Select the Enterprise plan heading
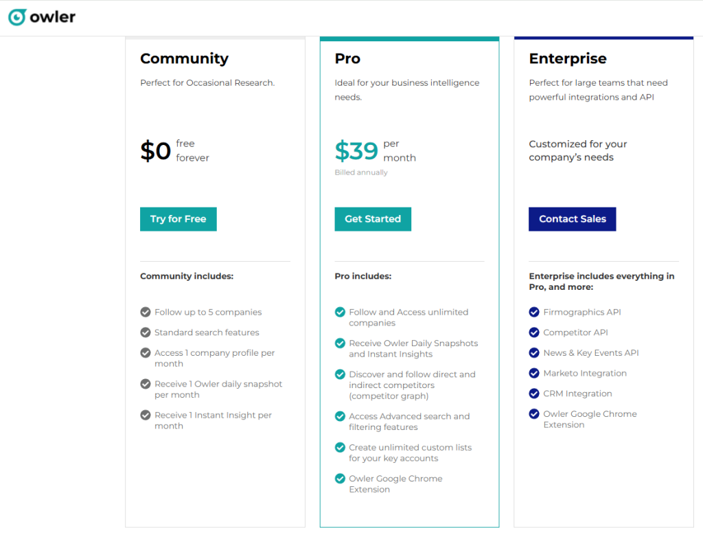This screenshot has height=533, width=703. click(568, 58)
